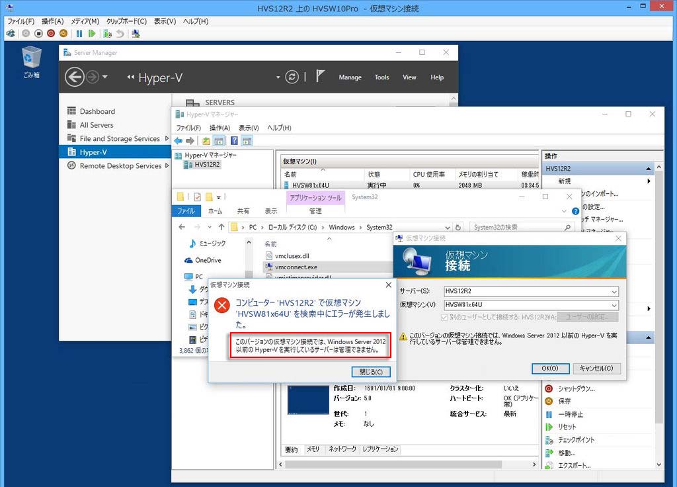Open Explorer recent locations dropdown
677x487 pixels.
click(x=210, y=228)
